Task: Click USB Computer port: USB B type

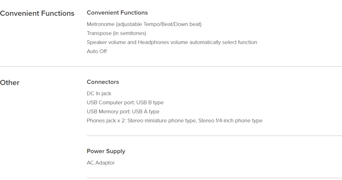Action: pos(125,103)
